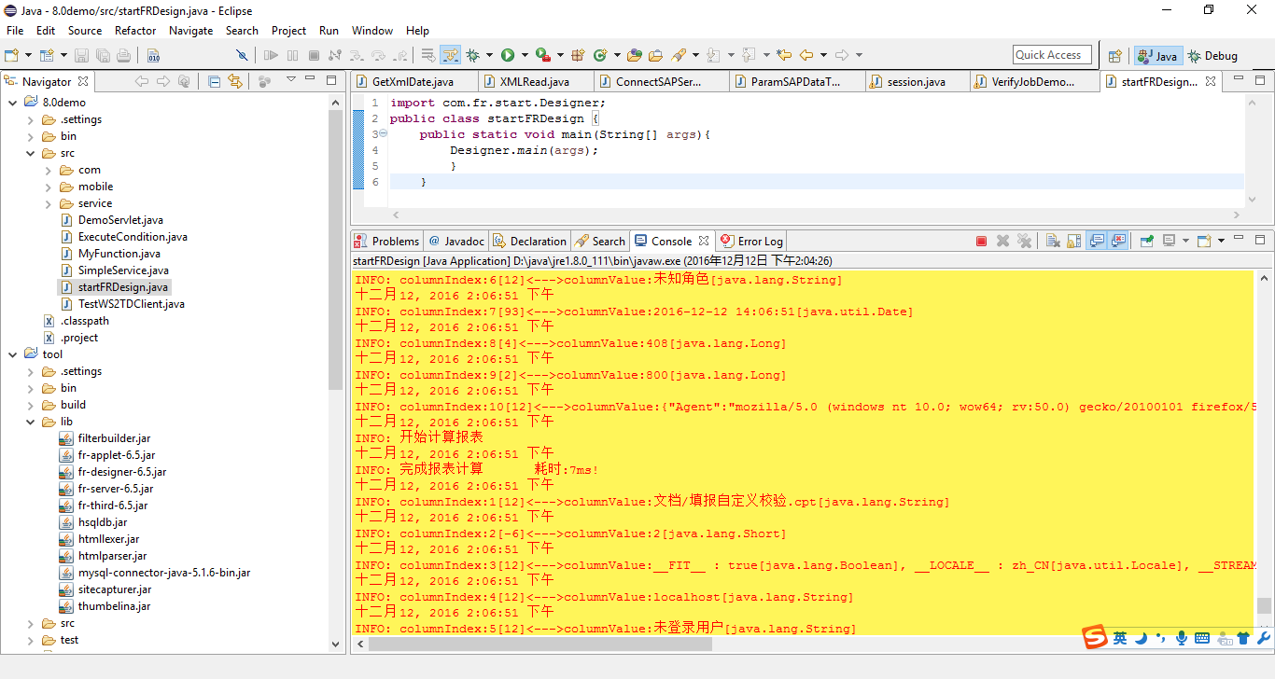Click the Sogou soft keyboard icon

pyautogui.click(x=1201, y=638)
